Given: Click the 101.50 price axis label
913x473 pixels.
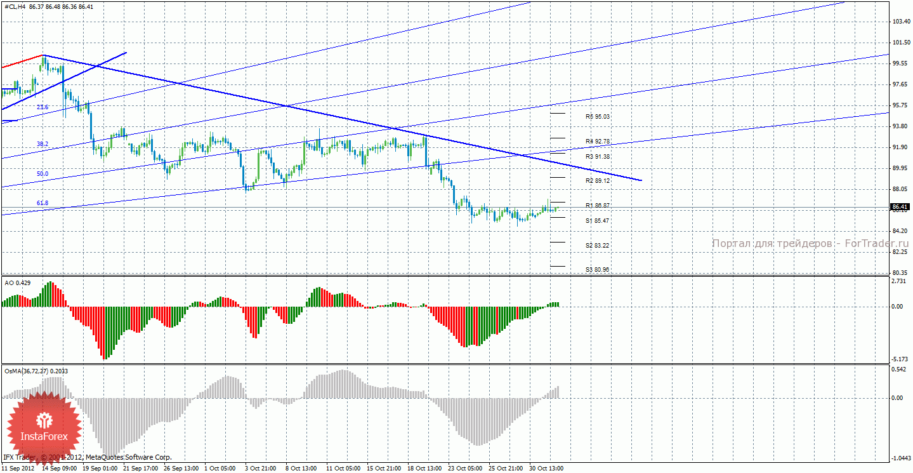Looking at the screenshot, I should 902,43.
